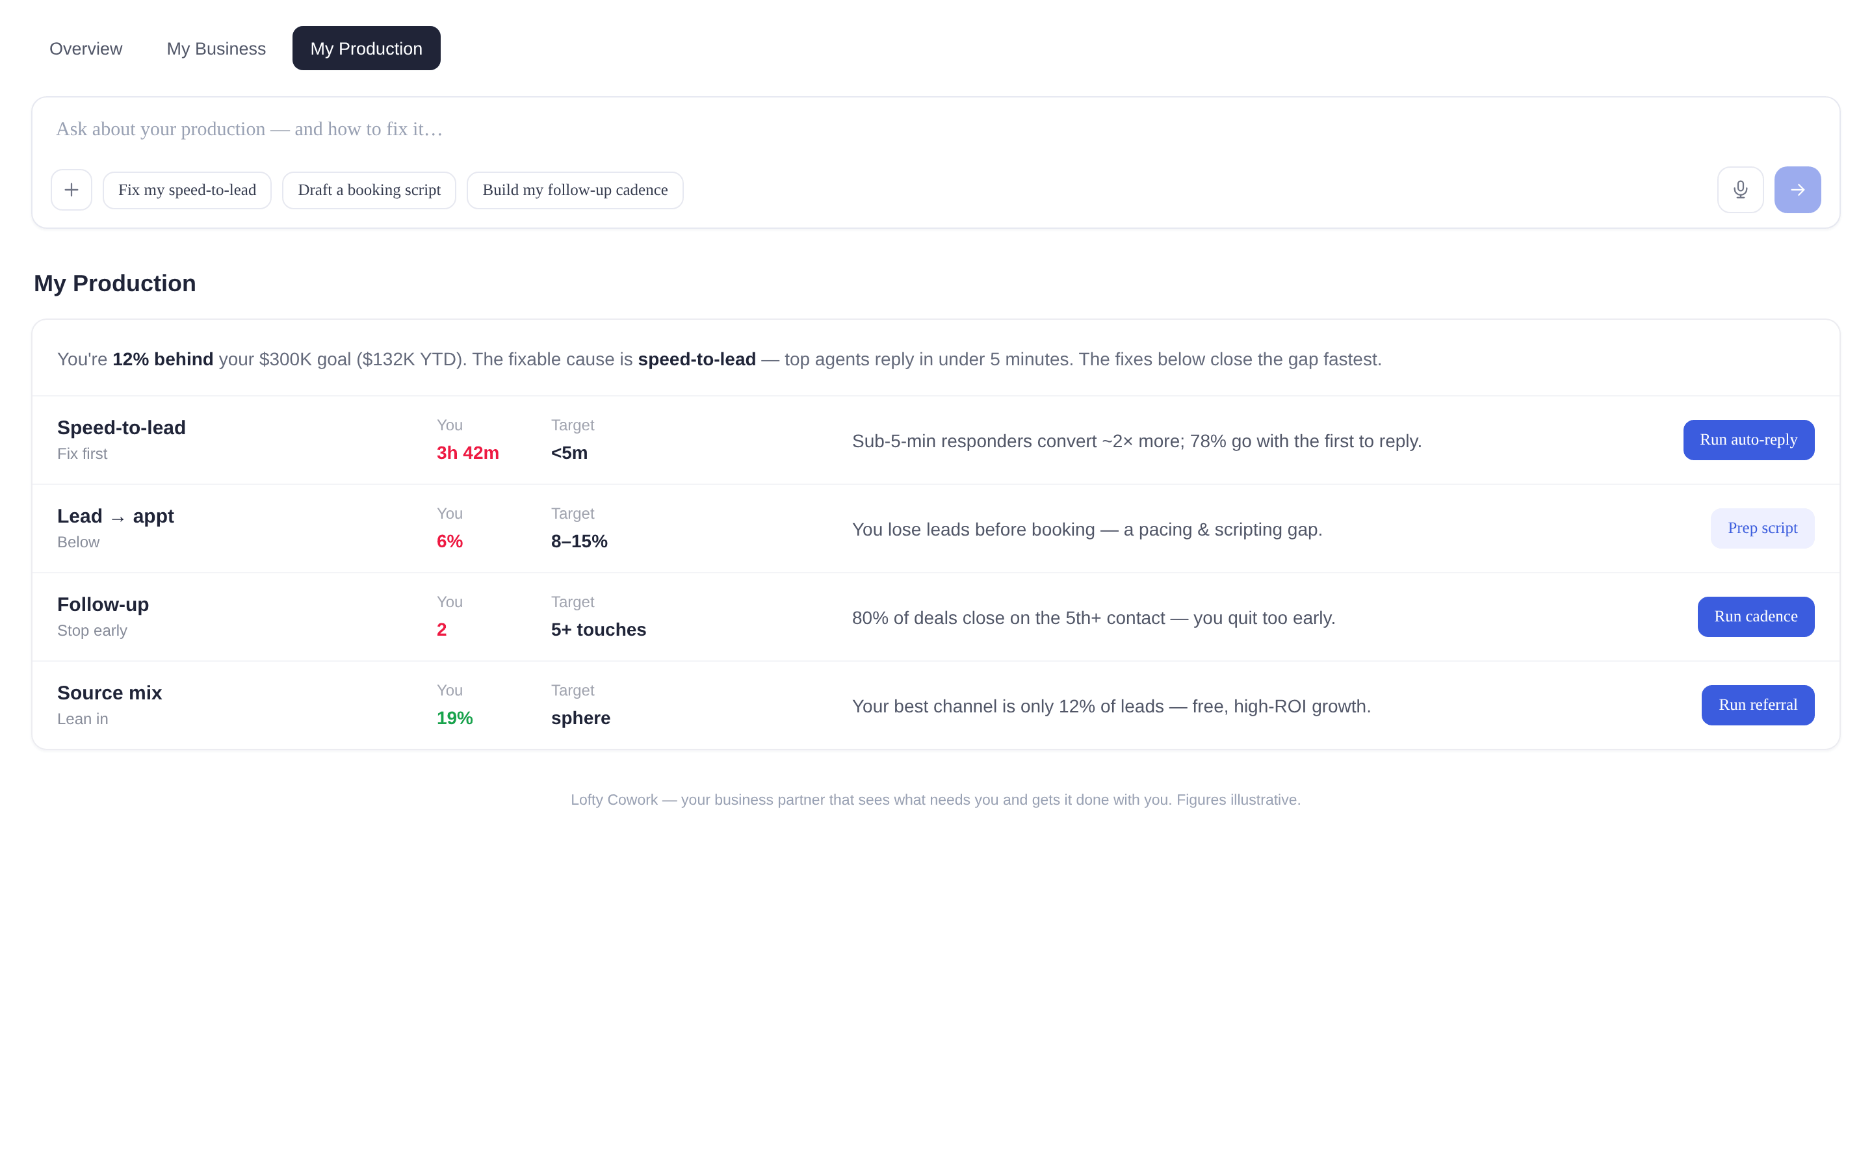1872x1170 pixels.
Task: Click the Lead → appt row title
Action: click(115, 516)
